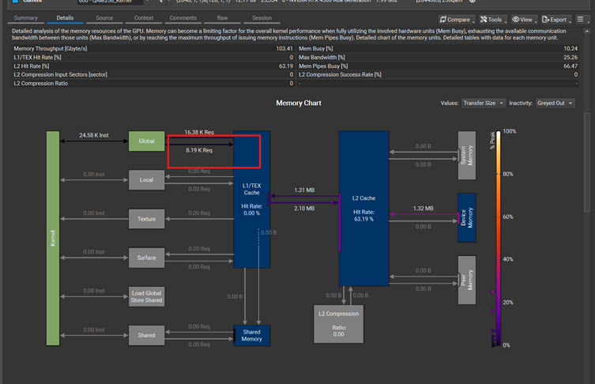Click the L2 Hit Rate [%] row
This screenshot has width=595, height=384.
pyautogui.click(x=153, y=66)
